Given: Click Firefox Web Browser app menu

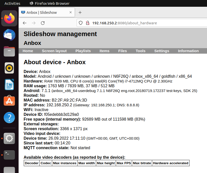Looking at the screenshot, I should (x=49, y=4).
